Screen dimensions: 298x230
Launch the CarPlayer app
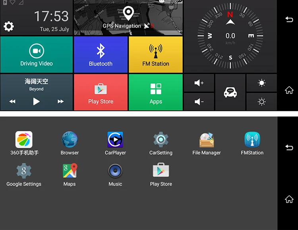(x=115, y=143)
